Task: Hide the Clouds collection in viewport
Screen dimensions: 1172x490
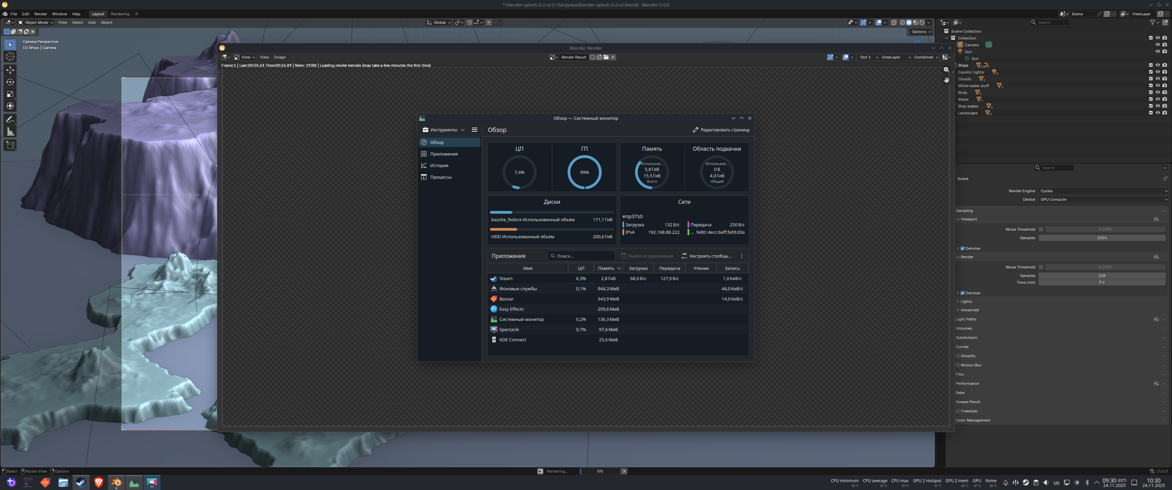Action: point(1158,79)
